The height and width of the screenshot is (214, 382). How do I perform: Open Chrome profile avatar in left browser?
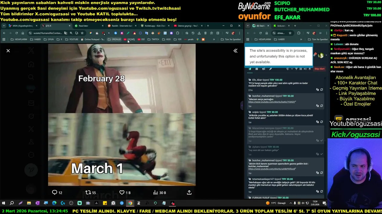[233, 33]
